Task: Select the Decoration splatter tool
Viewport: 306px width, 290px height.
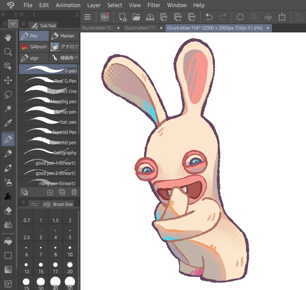Action: click(x=8, y=196)
